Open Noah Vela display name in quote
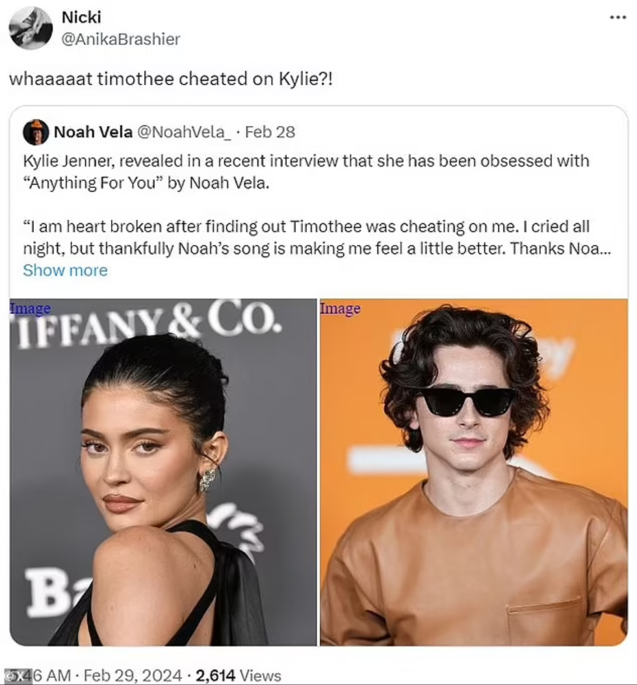The width and height of the screenshot is (637, 685). [93, 132]
